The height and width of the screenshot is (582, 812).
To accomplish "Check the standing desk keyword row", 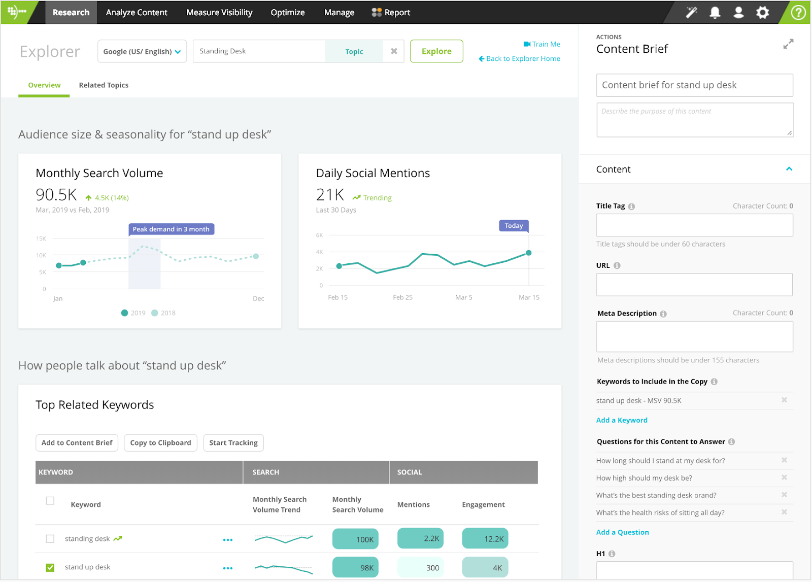I will pos(49,538).
